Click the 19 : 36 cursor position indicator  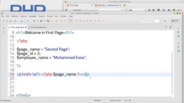(x=128, y=100)
